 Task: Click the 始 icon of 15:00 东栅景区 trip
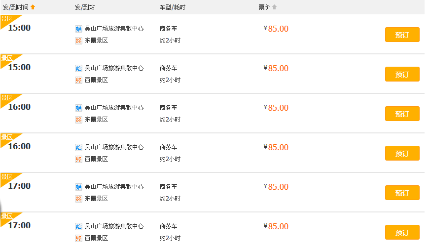pos(78,29)
